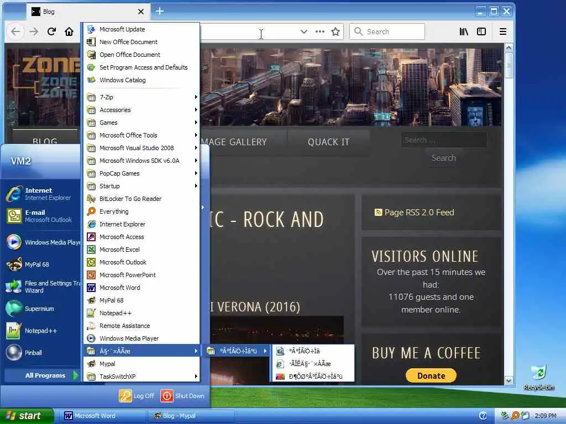Open the page actions three-dots menu
566x424 pixels.
(x=320, y=31)
